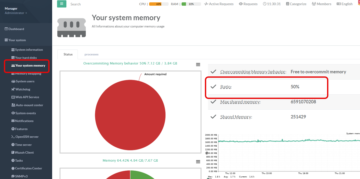Viewport: 360px width, 179px height.
Task: Click the clock showing 11:30:31
Action: pyautogui.click(x=272, y=4)
